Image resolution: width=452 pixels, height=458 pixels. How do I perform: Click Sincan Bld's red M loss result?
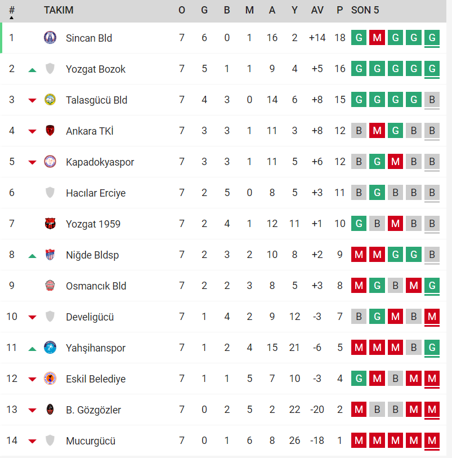point(377,38)
